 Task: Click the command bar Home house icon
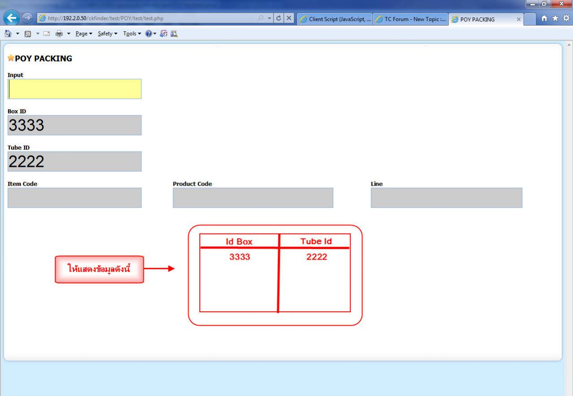8,34
